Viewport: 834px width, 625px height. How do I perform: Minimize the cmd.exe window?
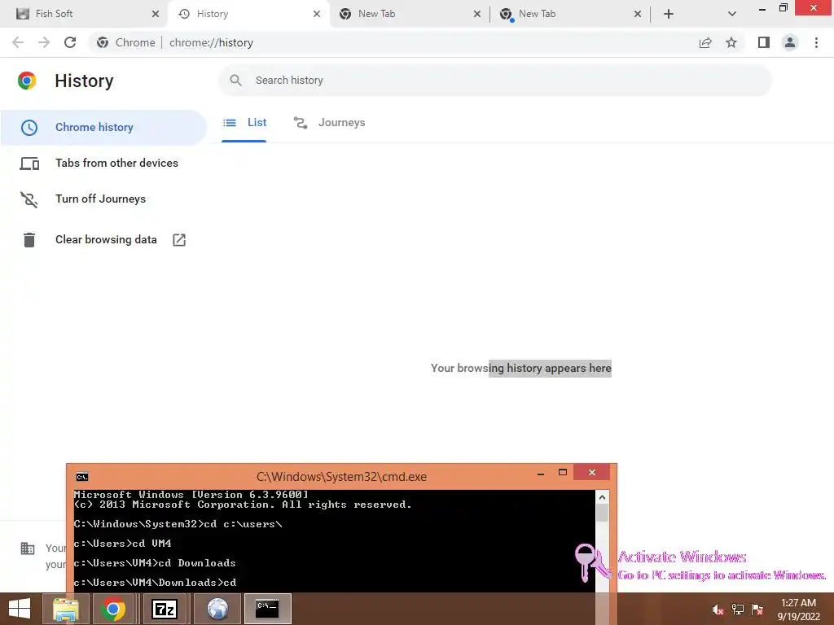click(x=541, y=473)
